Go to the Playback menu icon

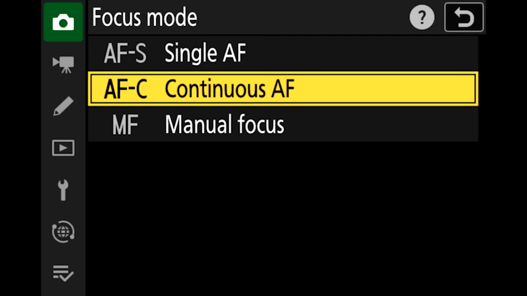[63, 148]
